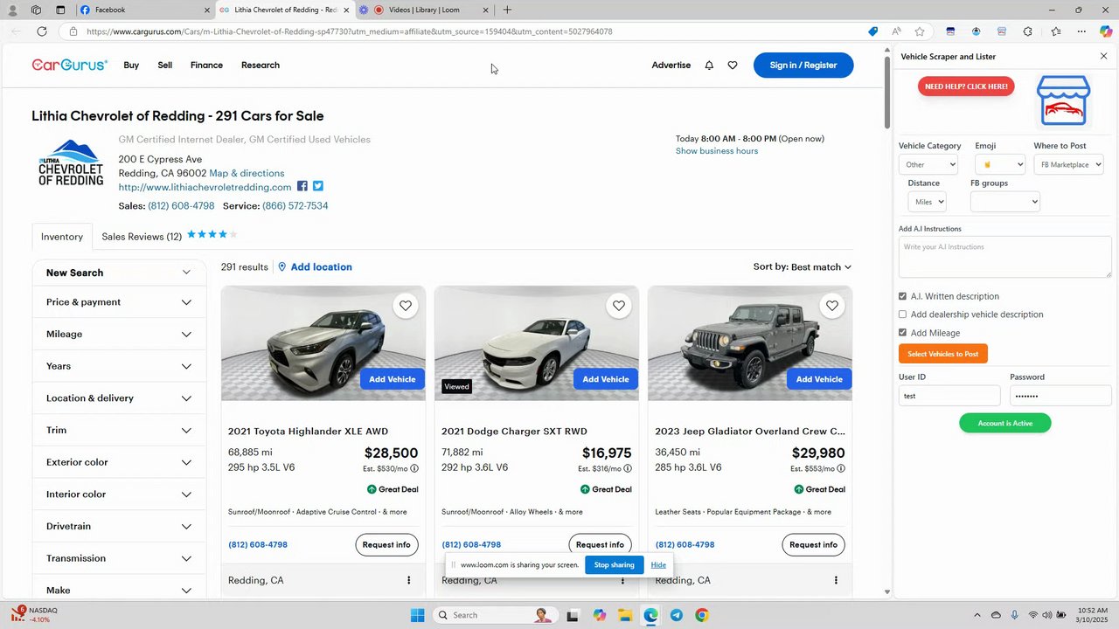Screen dimensions: 1119x629
Task: Launch Telegram from the taskbar
Action: (677, 615)
